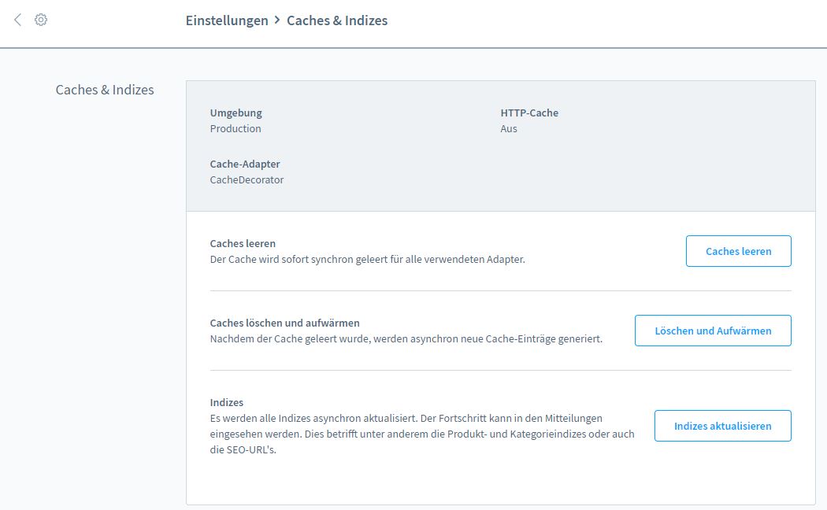Select the Umgebung label

coord(235,113)
